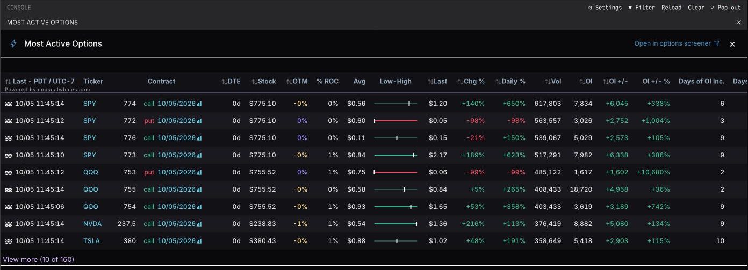Click Low-High range bar on TSLA 380 row

tap(395, 241)
